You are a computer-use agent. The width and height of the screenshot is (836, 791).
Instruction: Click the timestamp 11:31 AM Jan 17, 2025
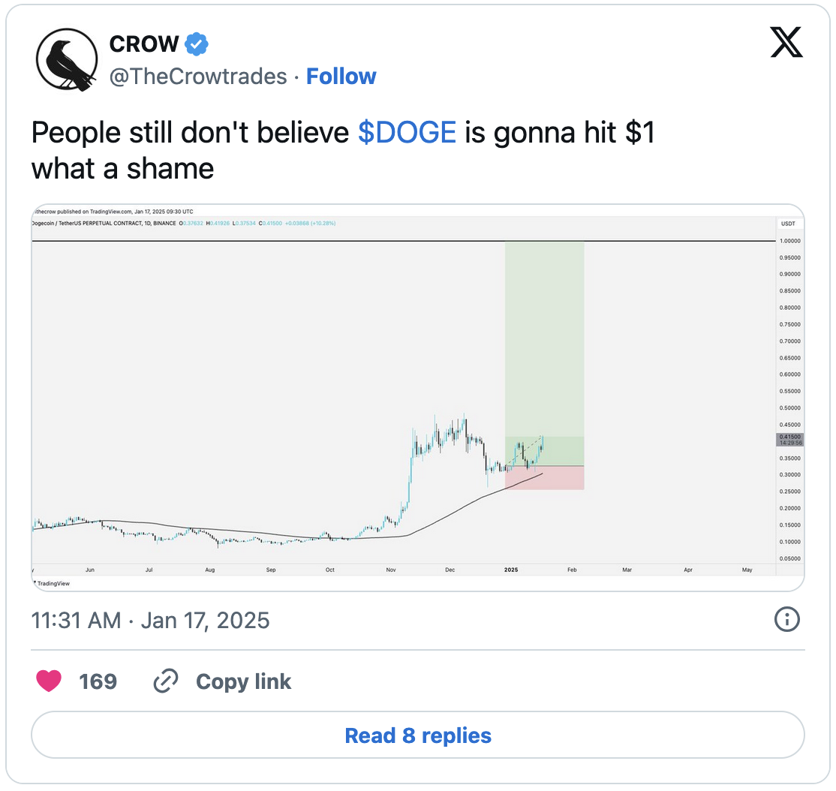pos(150,620)
